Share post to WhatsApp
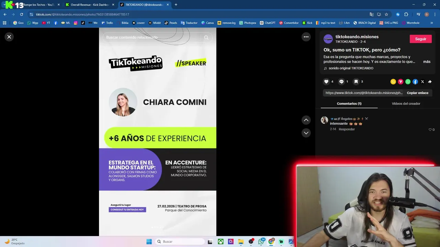 pyautogui.click(x=408, y=82)
